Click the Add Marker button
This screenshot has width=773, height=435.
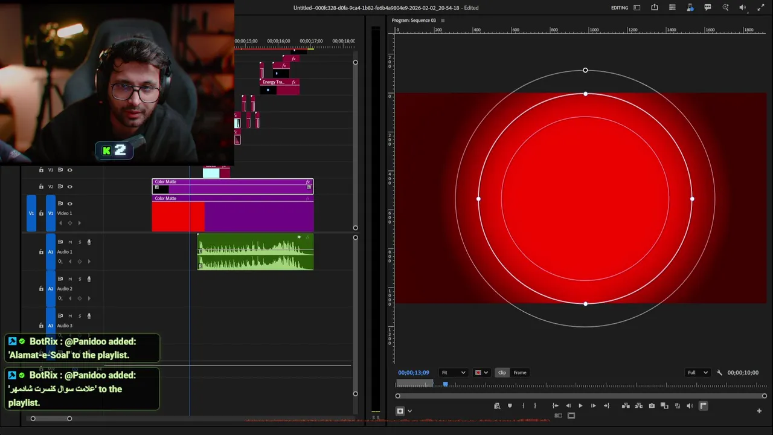point(510,406)
